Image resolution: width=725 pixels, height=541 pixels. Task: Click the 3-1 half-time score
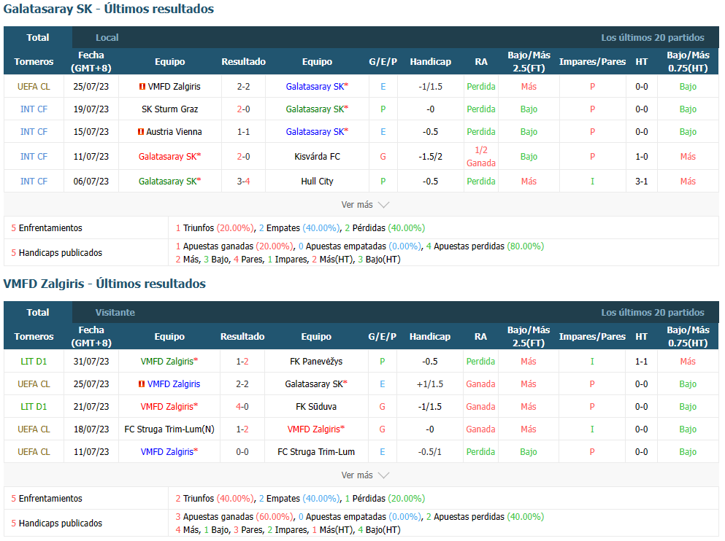641,182
